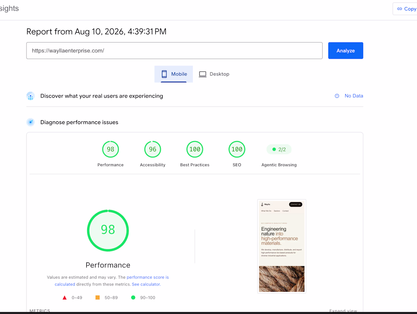
Task: Focus the URL input field
Action: tap(174, 50)
